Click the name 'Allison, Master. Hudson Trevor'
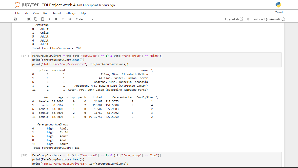298x168 pixels. (123, 78)
